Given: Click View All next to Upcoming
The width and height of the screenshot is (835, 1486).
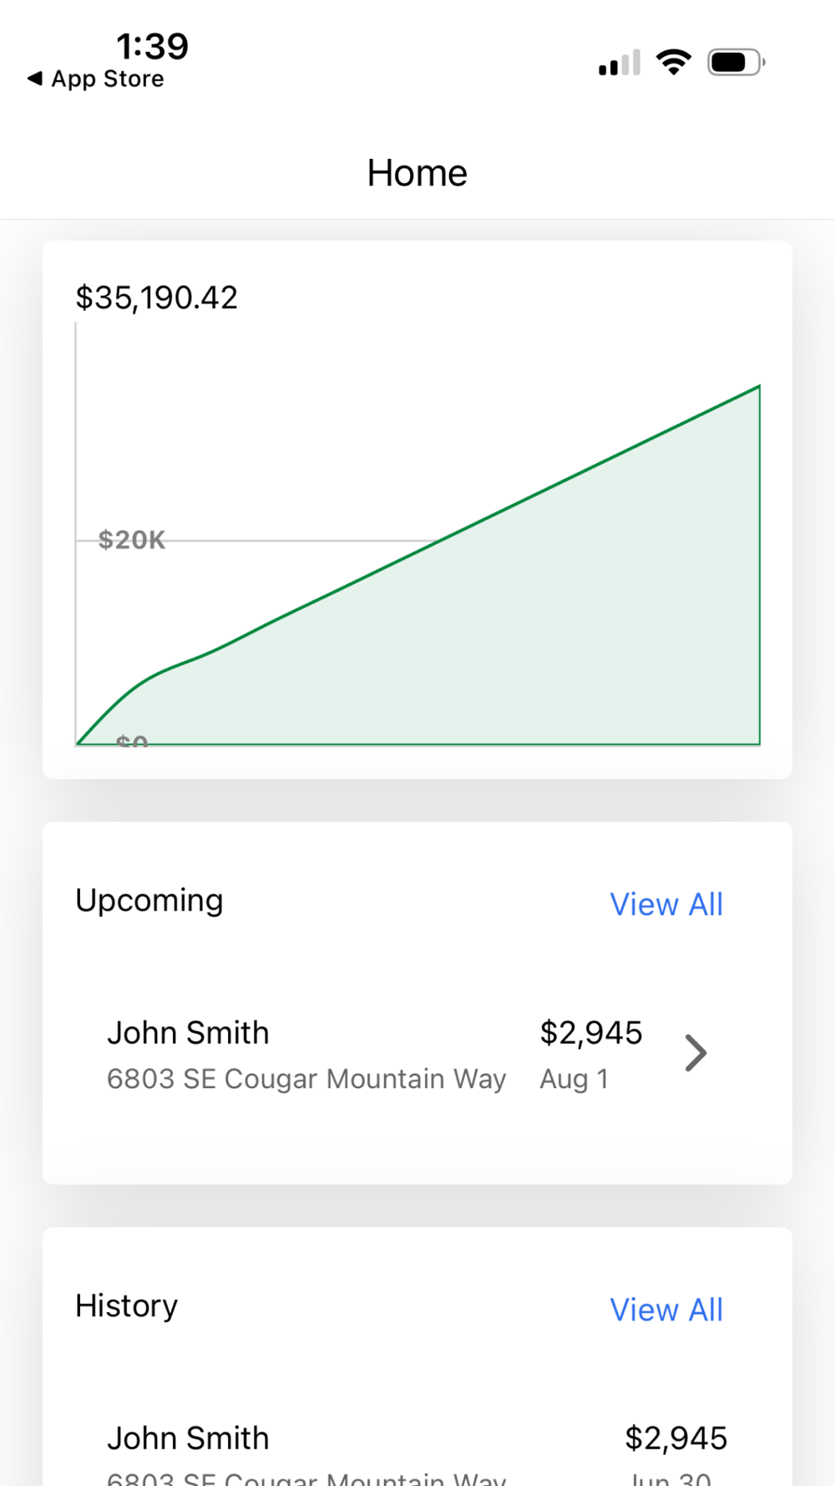Looking at the screenshot, I should [666, 904].
